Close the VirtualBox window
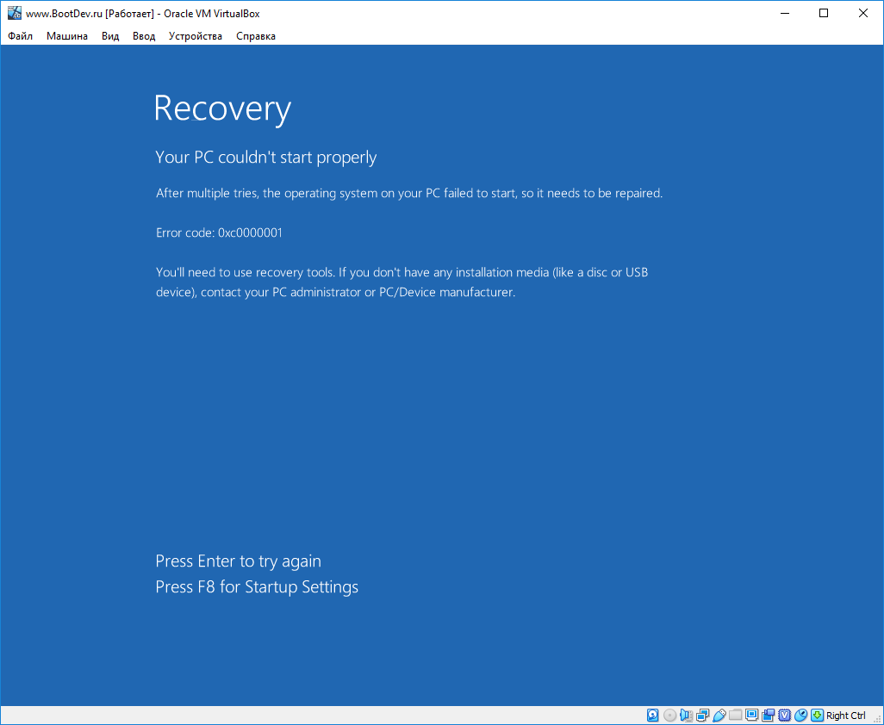 point(863,13)
